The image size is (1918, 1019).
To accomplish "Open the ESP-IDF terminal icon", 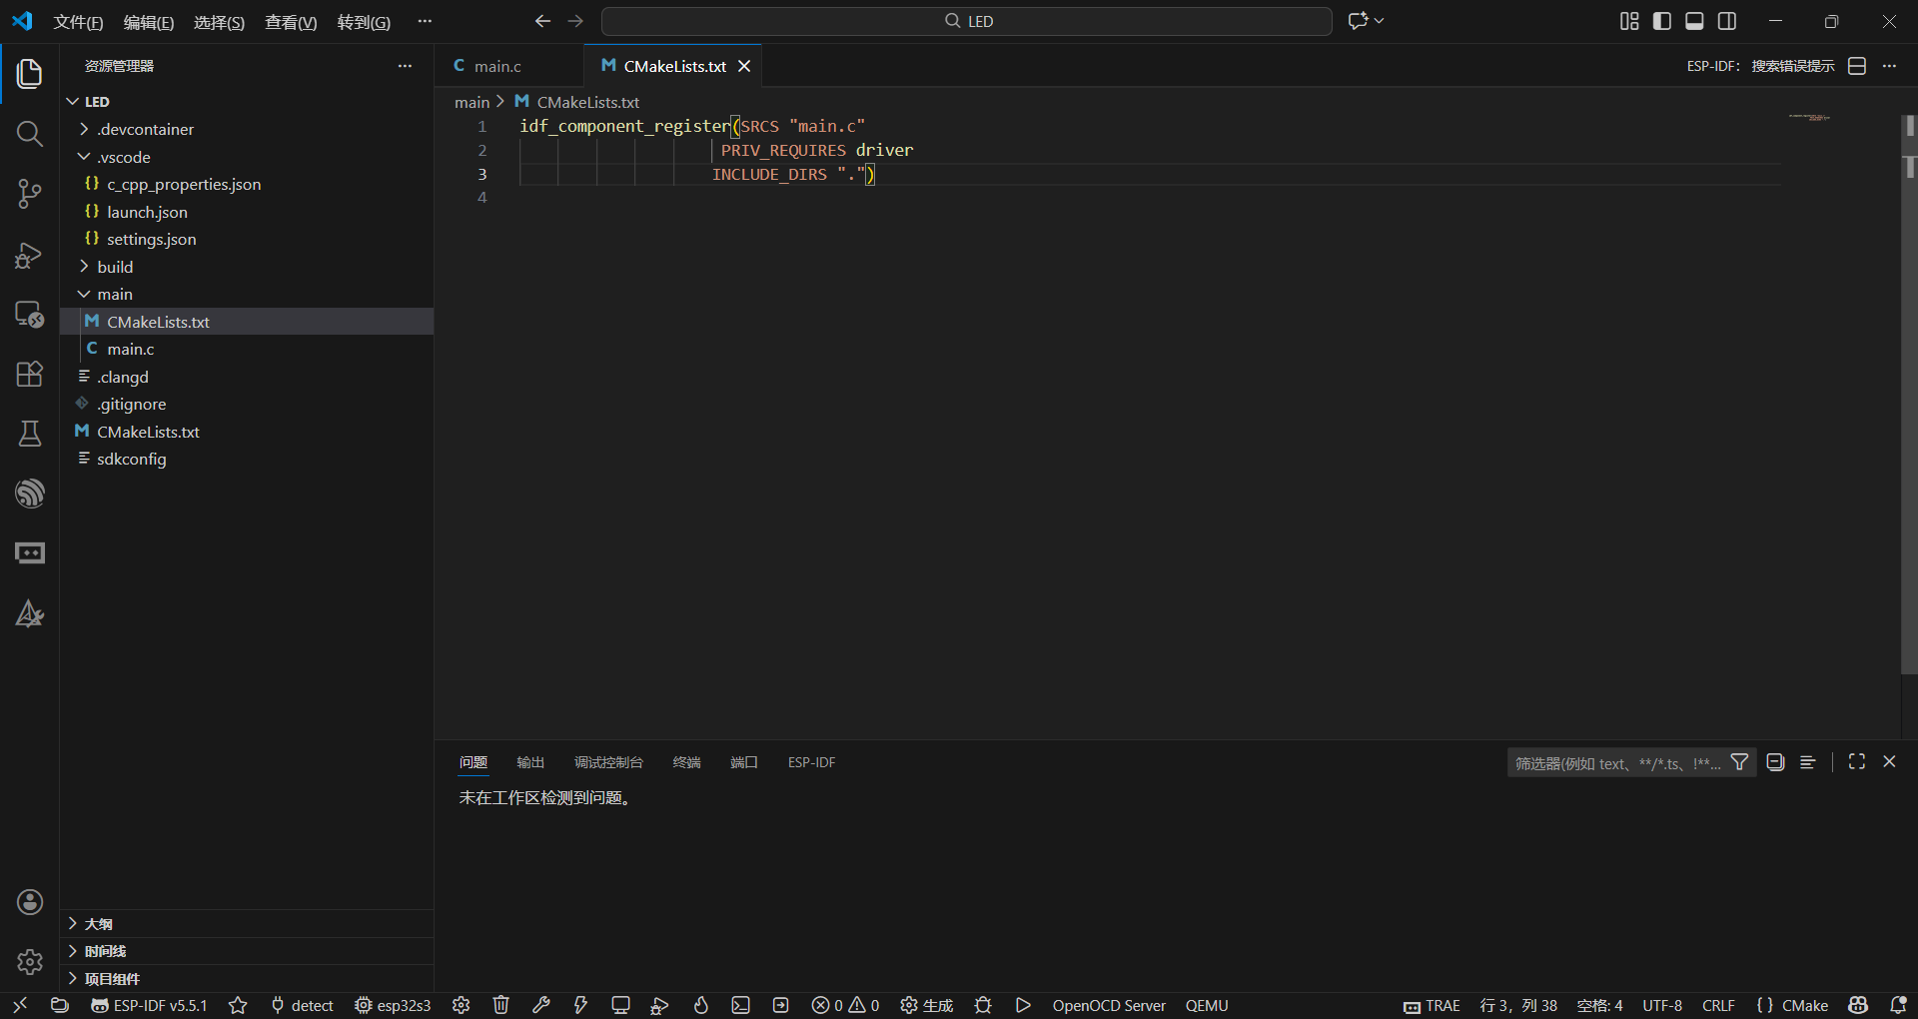I will (x=740, y=1005).
